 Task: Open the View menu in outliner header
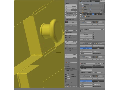(84, 1)
